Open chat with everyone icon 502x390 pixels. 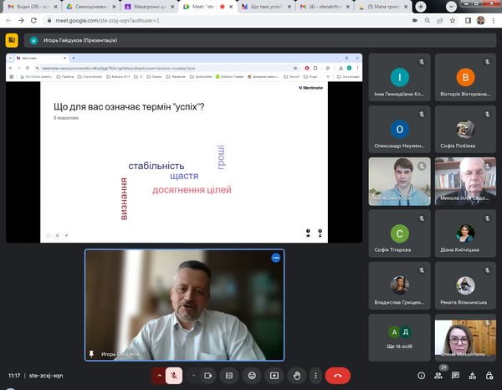pos(454,376)
